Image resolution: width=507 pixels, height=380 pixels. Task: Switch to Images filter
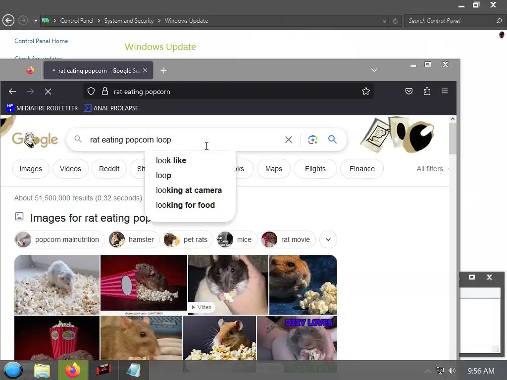[x=31, y=169]
